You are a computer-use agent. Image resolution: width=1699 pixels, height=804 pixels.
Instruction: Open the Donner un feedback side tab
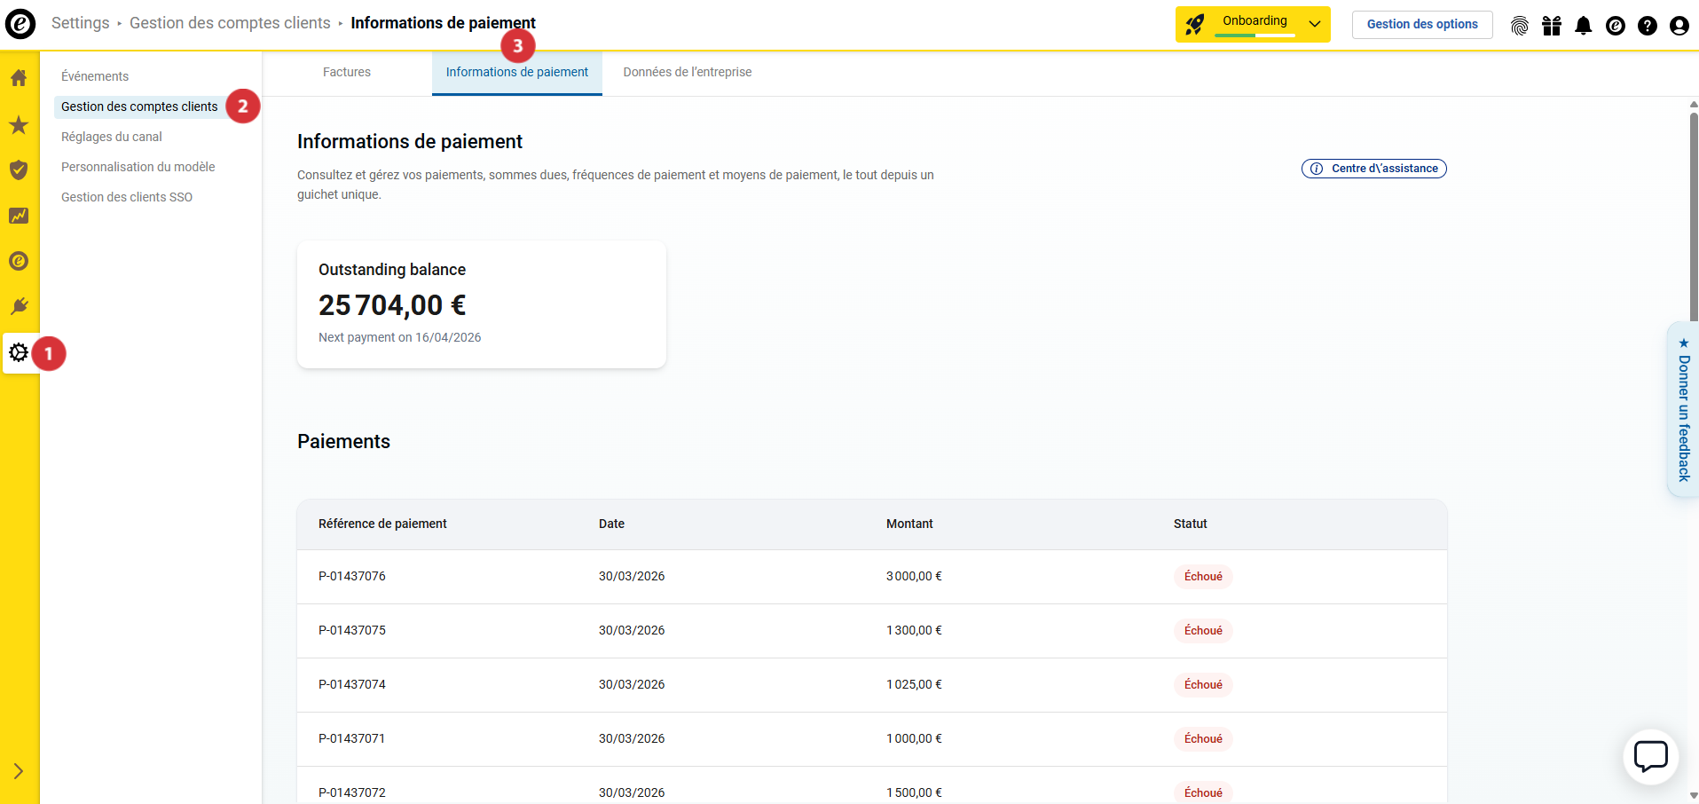pos(1683,410)
